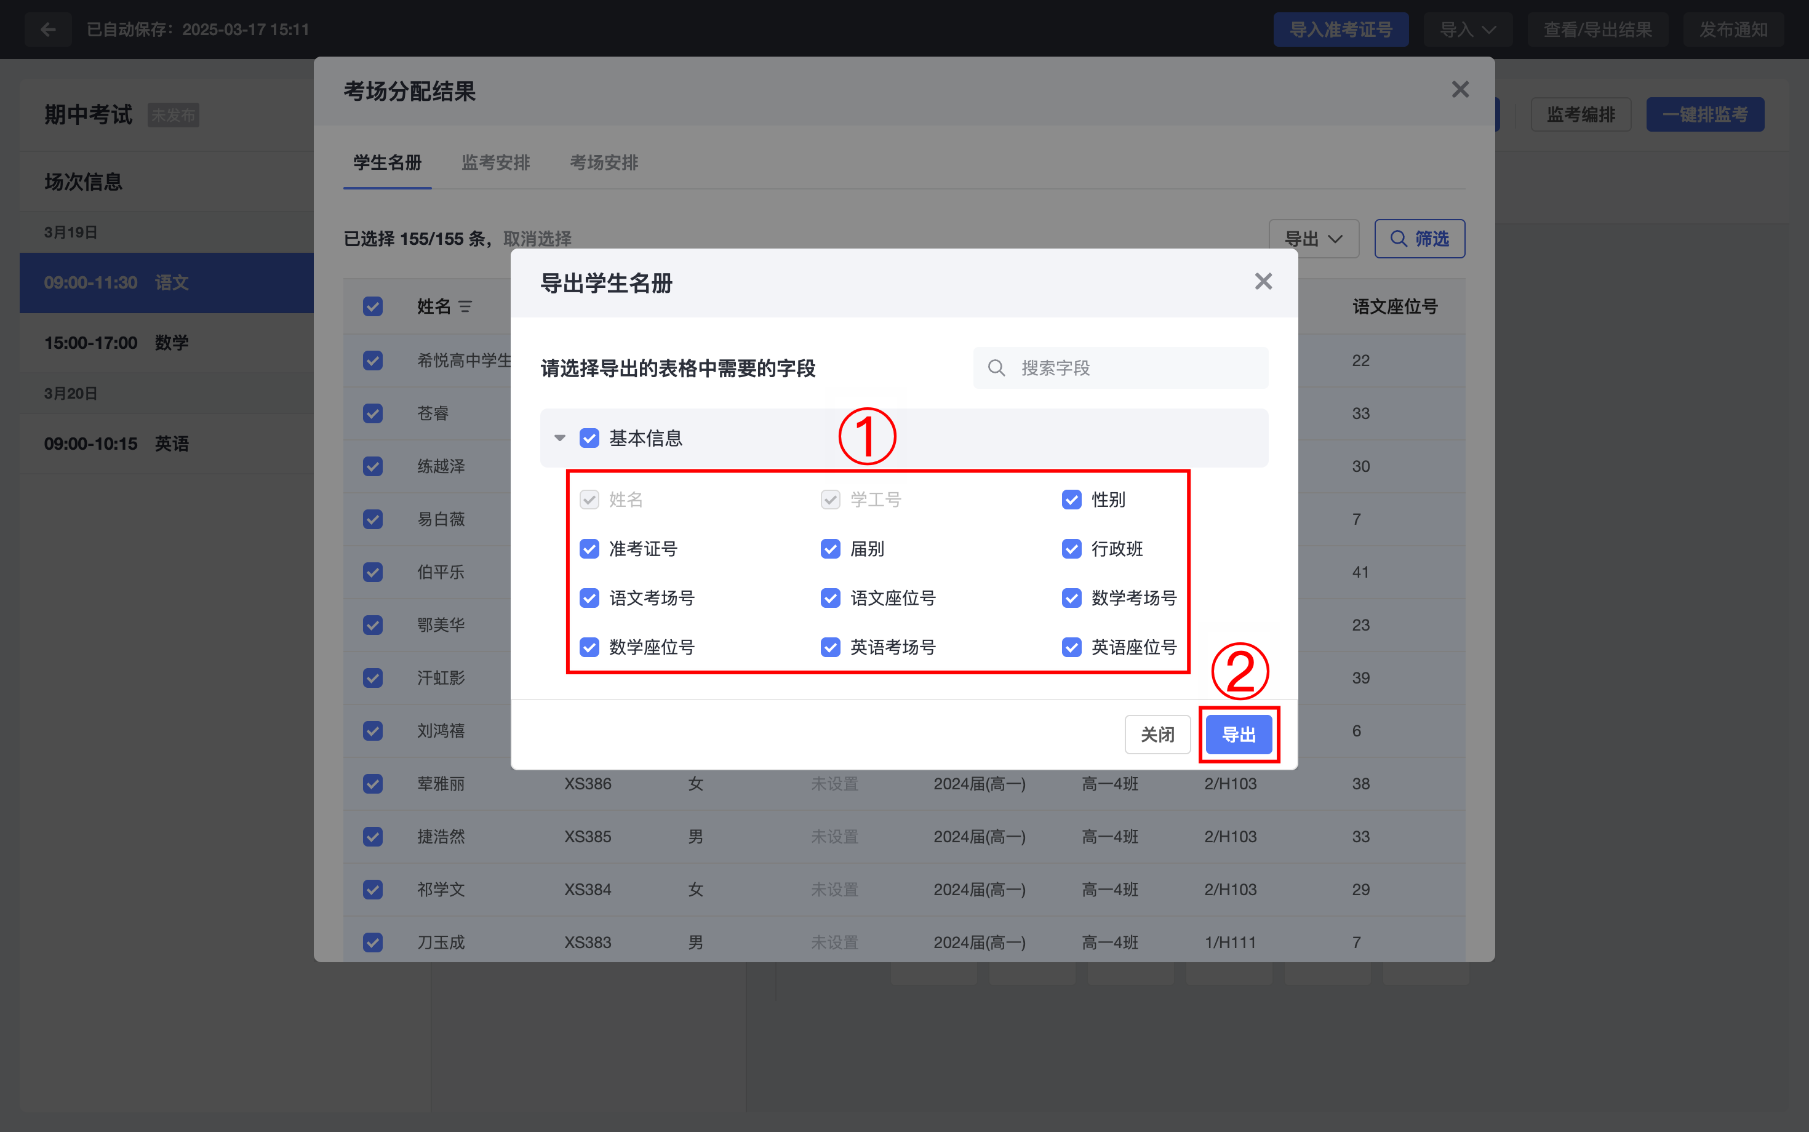Screen dimensions: 1809x1132
Task: Select the 09:00-11:30 语文 session
Action: 166,283
